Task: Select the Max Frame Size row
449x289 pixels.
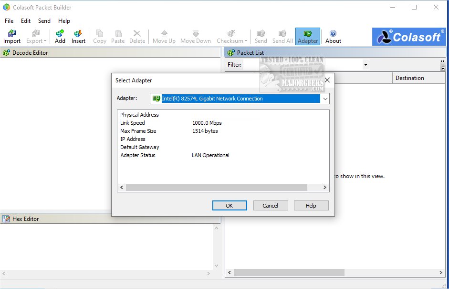Action: click(x=223, y=131)
